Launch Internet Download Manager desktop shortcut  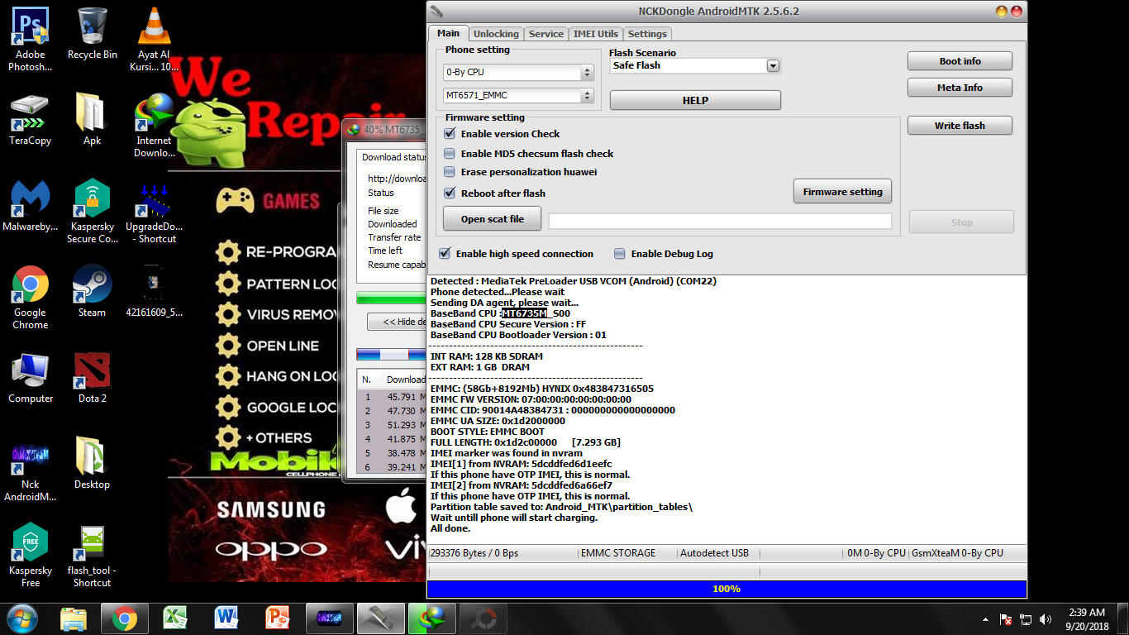tap(154, 126)
